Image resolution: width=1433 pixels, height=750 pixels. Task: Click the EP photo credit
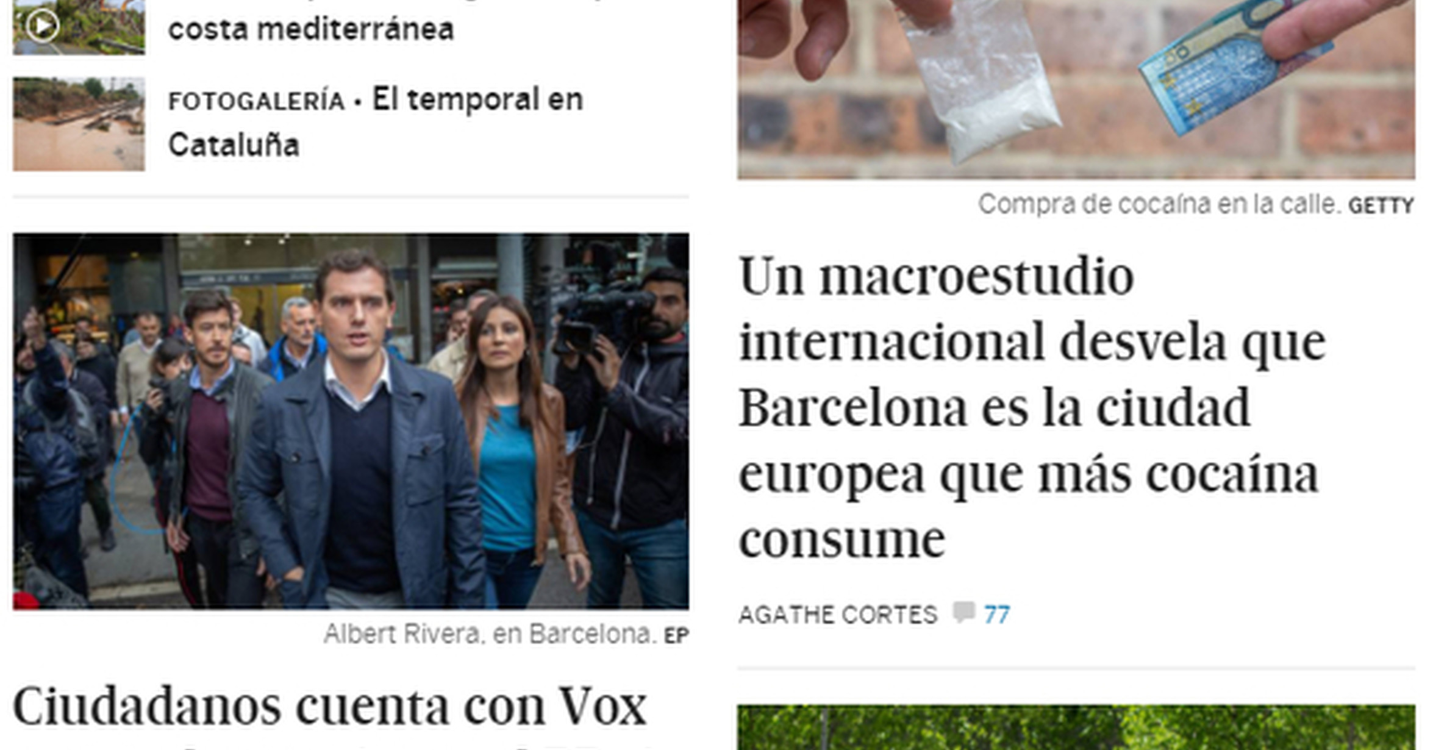[676, 636]
